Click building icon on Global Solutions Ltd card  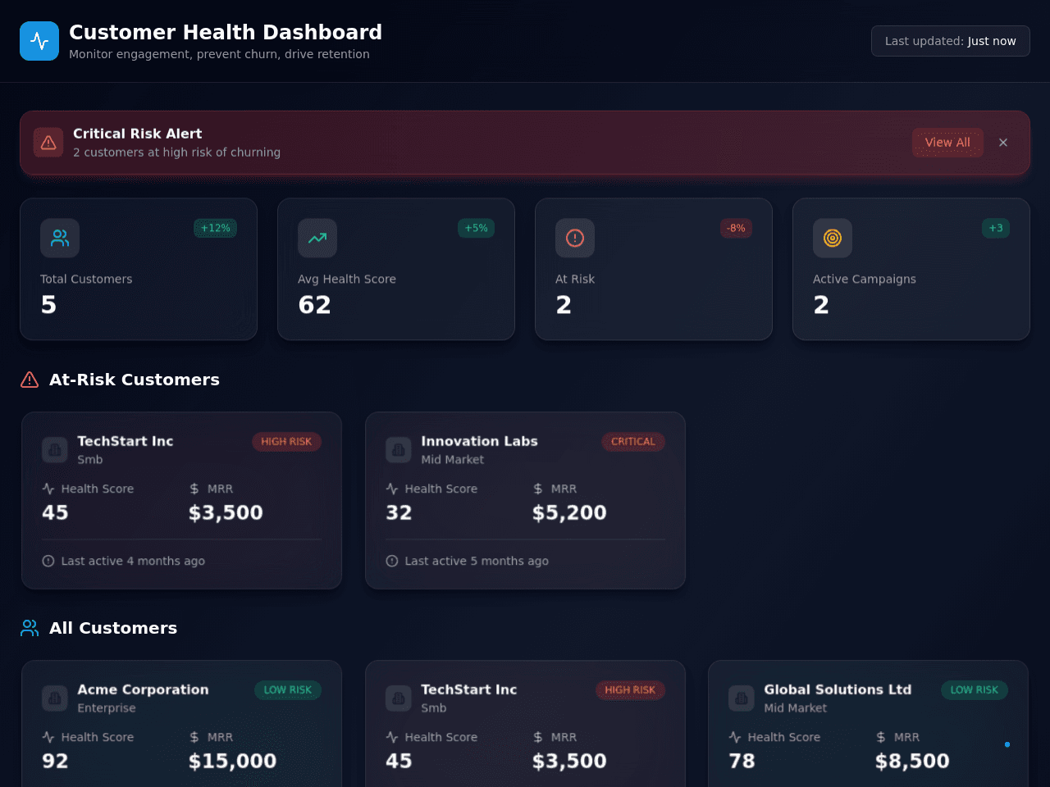pos(742,698)
